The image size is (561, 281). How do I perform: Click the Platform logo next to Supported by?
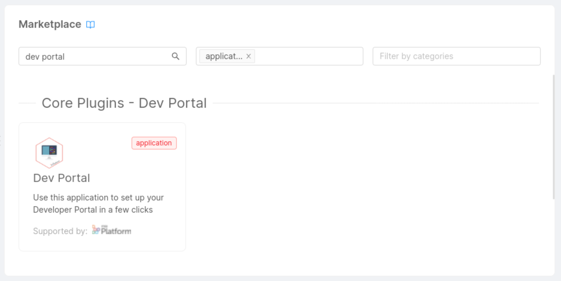[x=111, y=230]
